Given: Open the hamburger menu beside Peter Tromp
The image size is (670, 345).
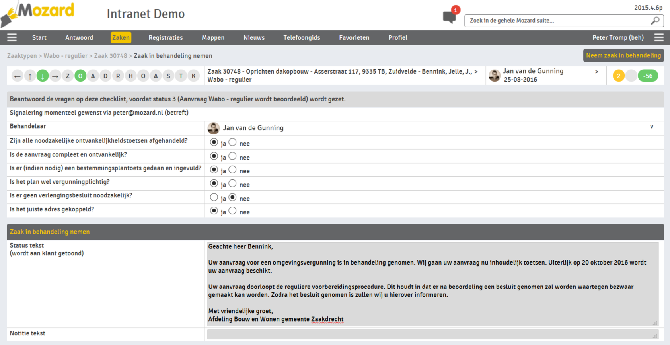Looking at the screenshot, I should coord(659,37).
